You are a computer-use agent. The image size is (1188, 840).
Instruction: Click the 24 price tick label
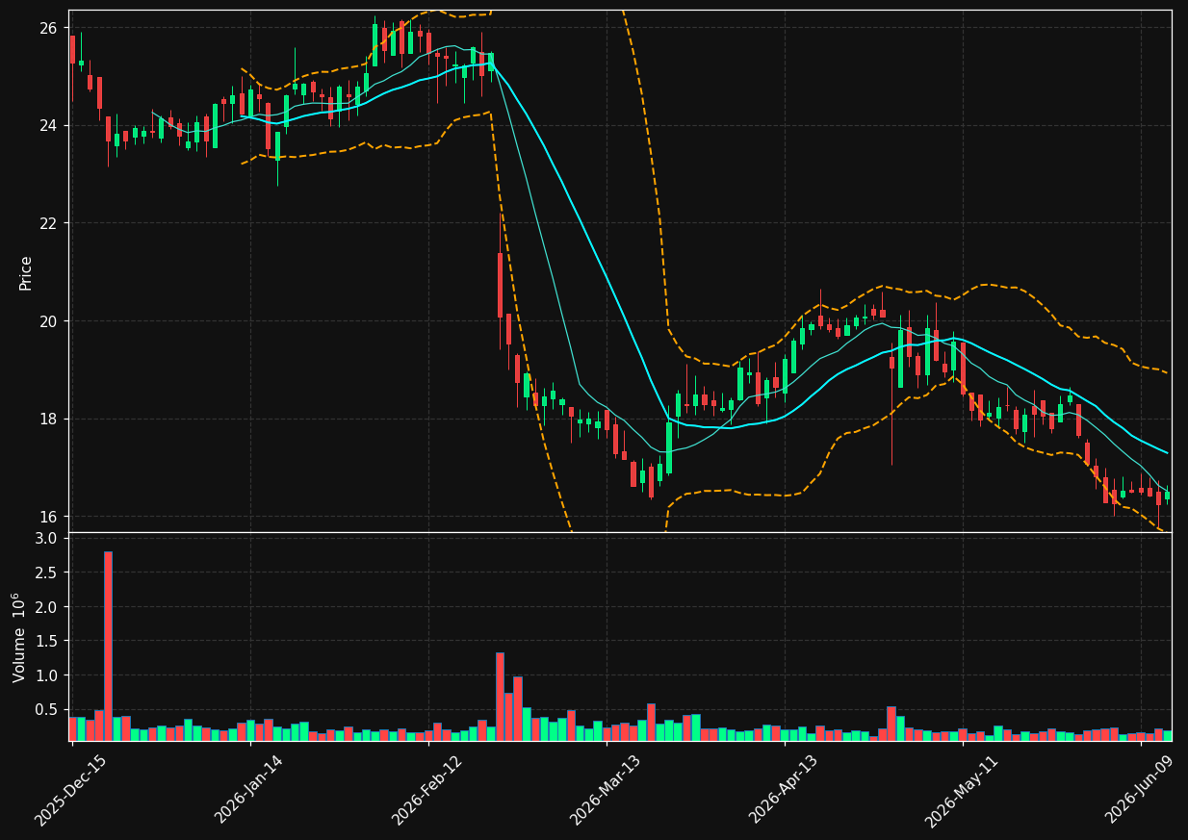48,126
